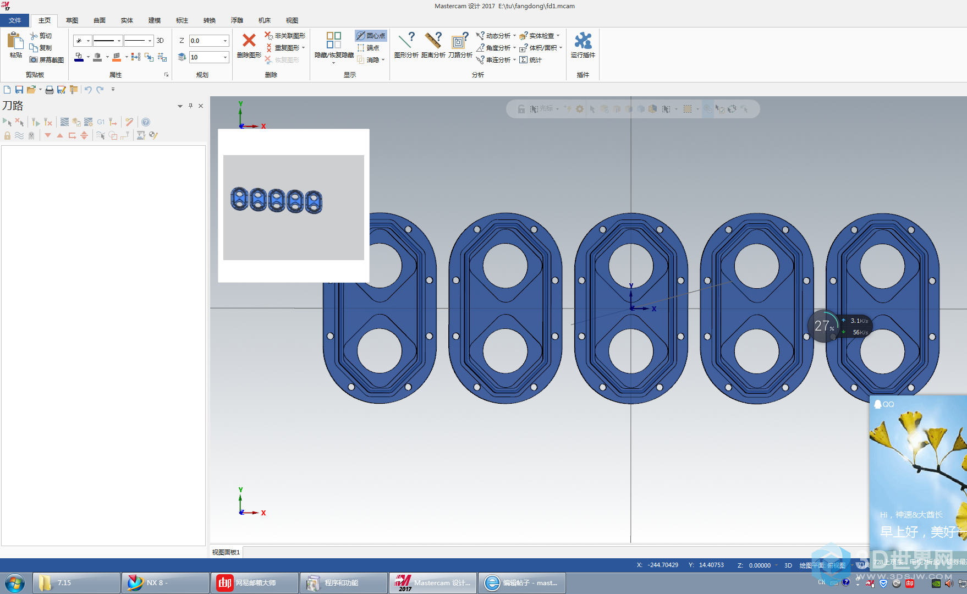Click the Save As icon with pencil

62,90
